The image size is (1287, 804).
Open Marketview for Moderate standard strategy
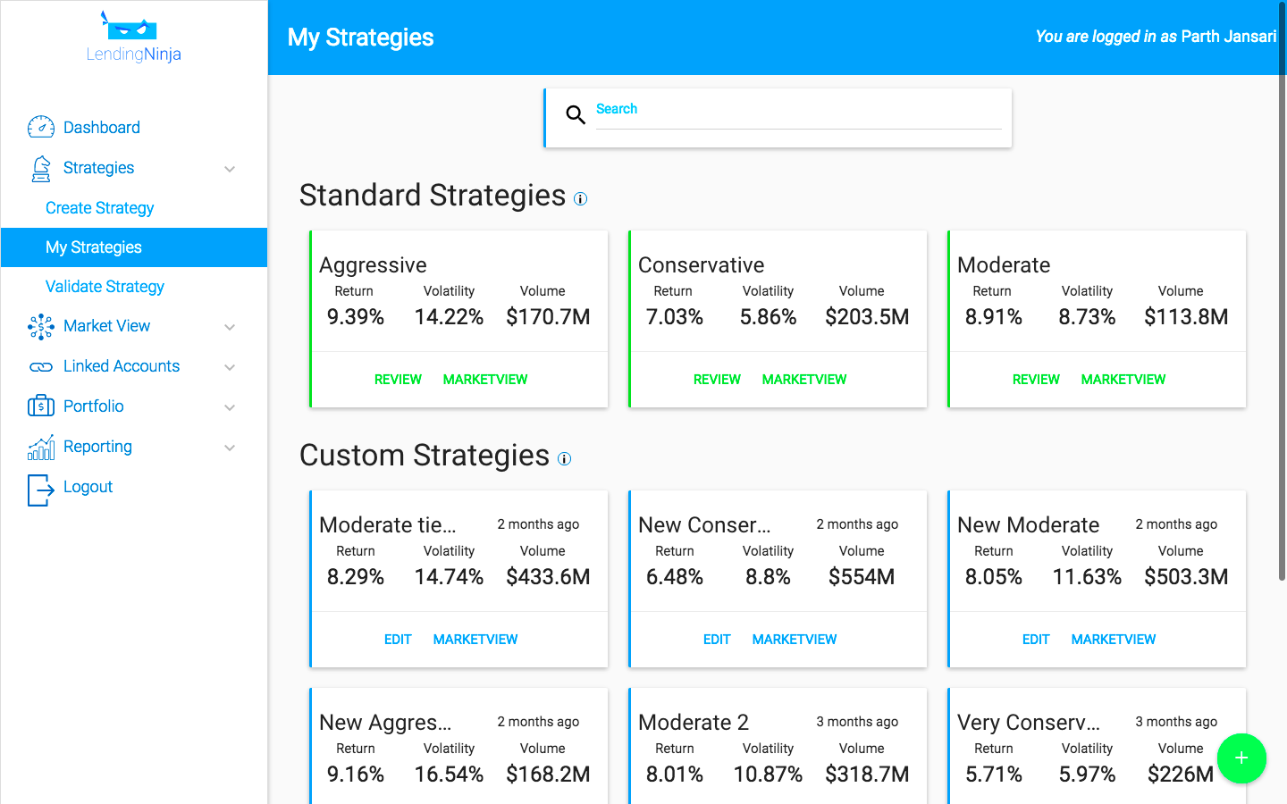click(x=1123, y=380)
